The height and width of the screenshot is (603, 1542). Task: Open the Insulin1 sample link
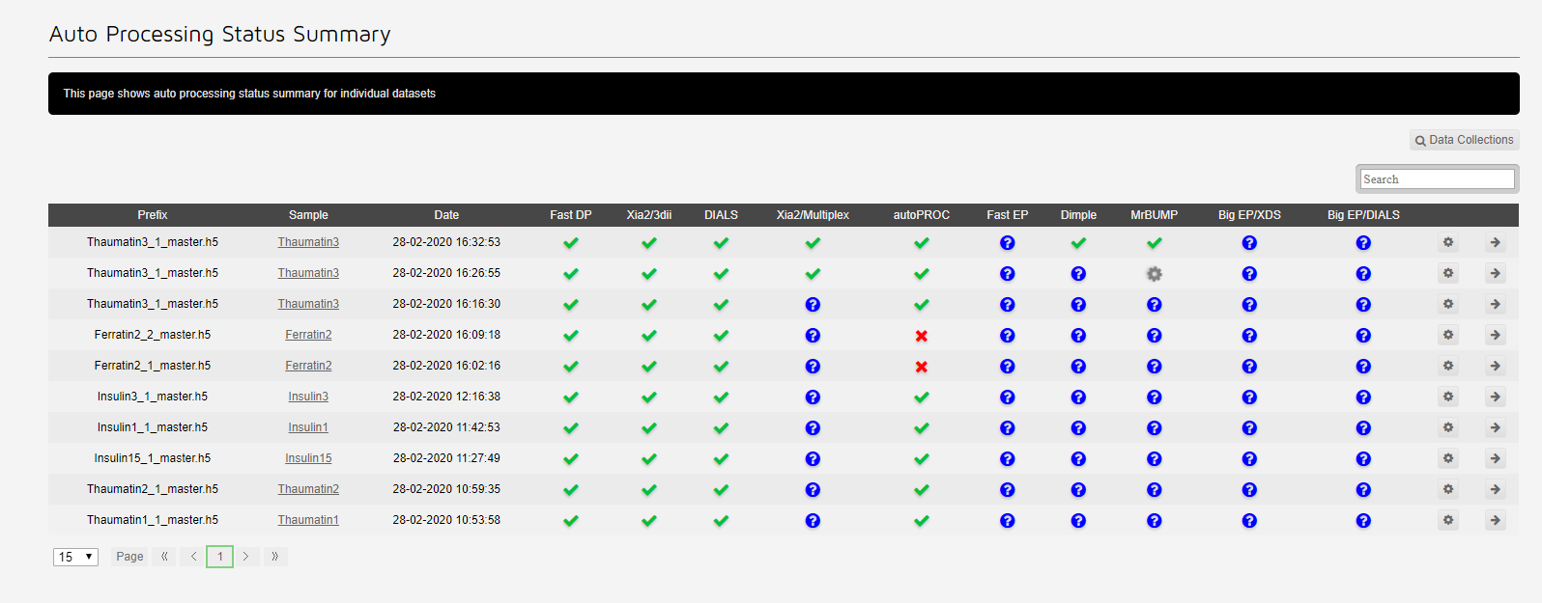click(308, 427)
